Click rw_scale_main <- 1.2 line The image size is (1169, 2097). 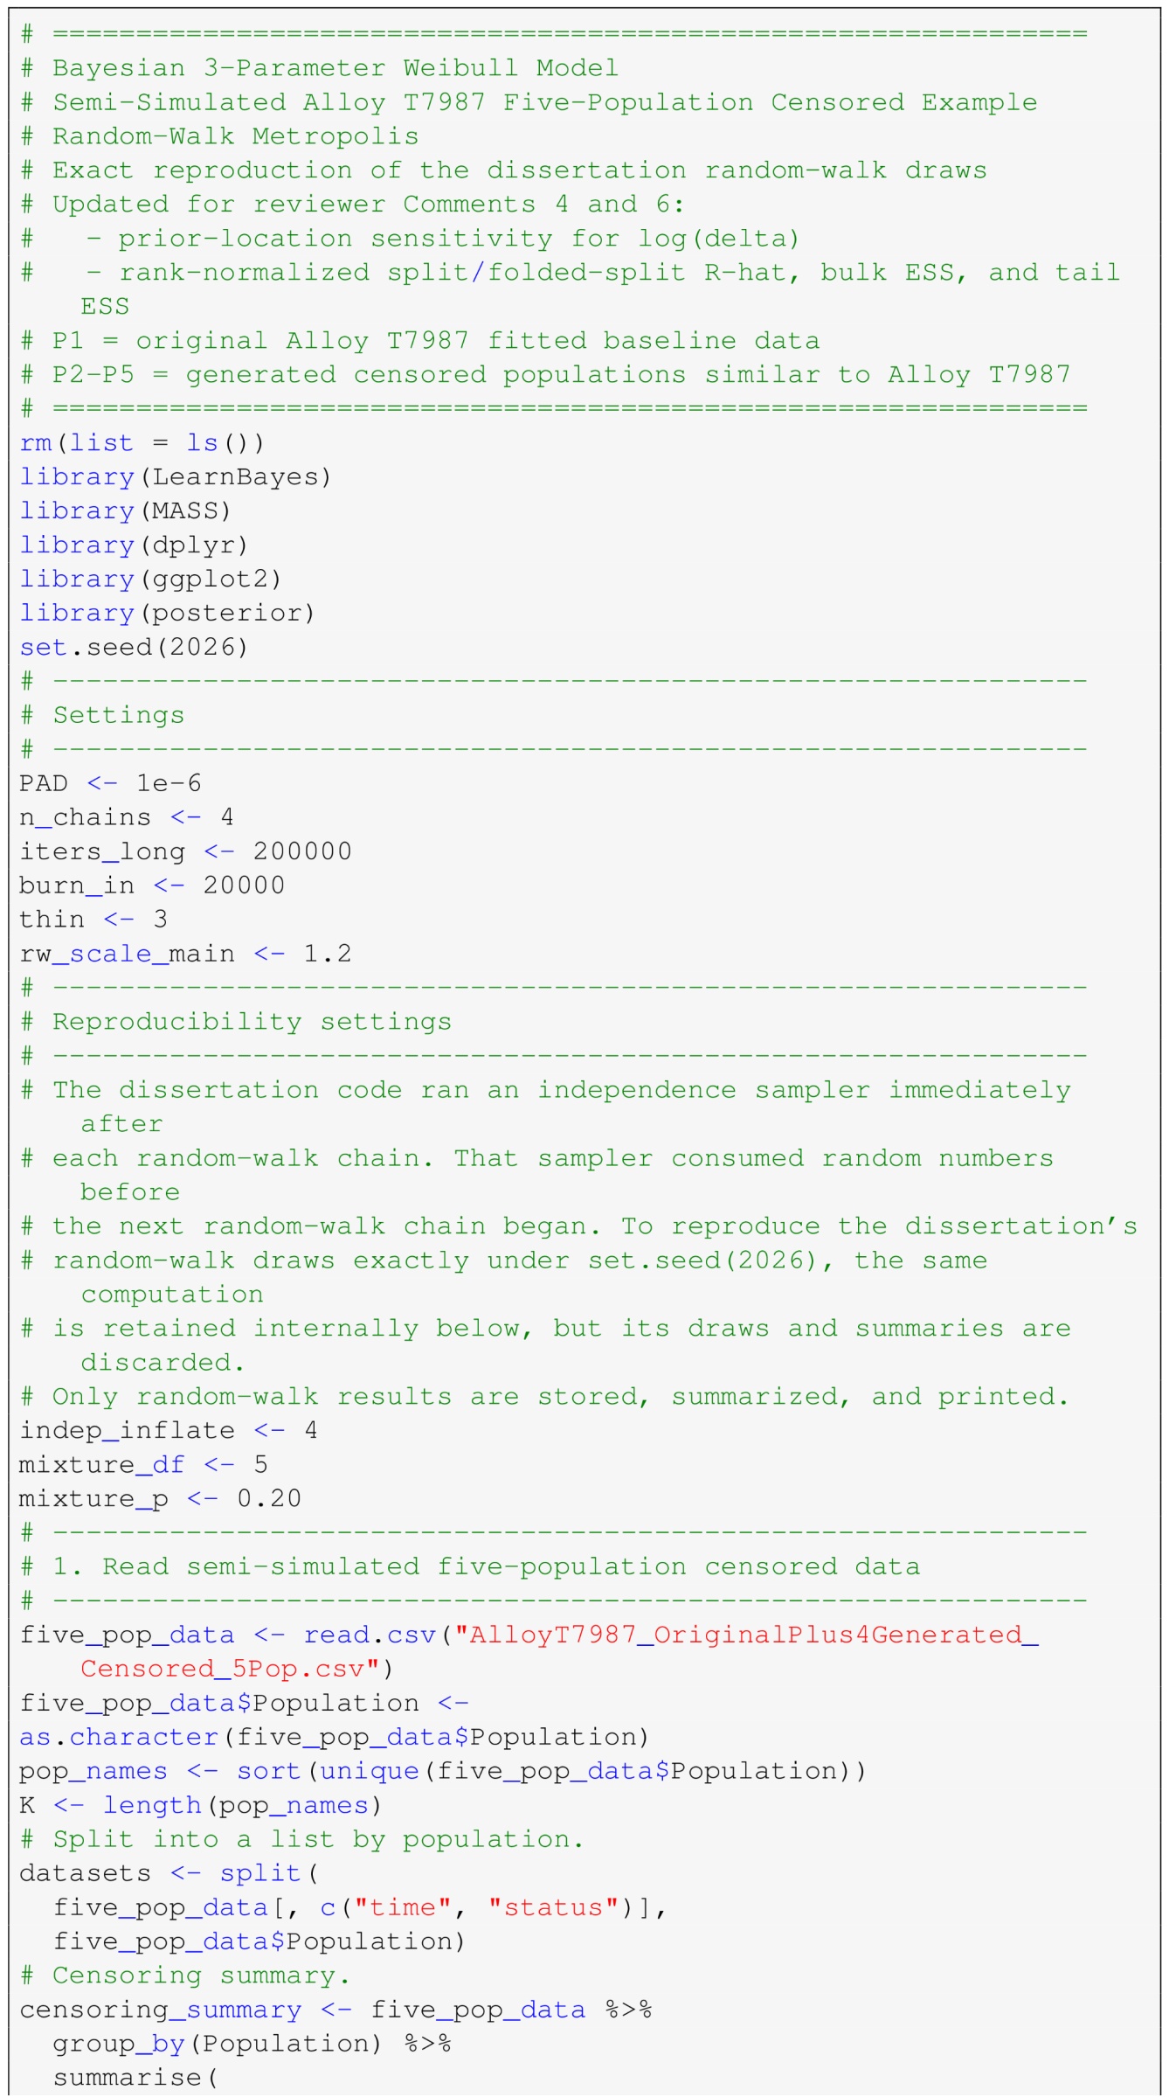click(185, 954)
